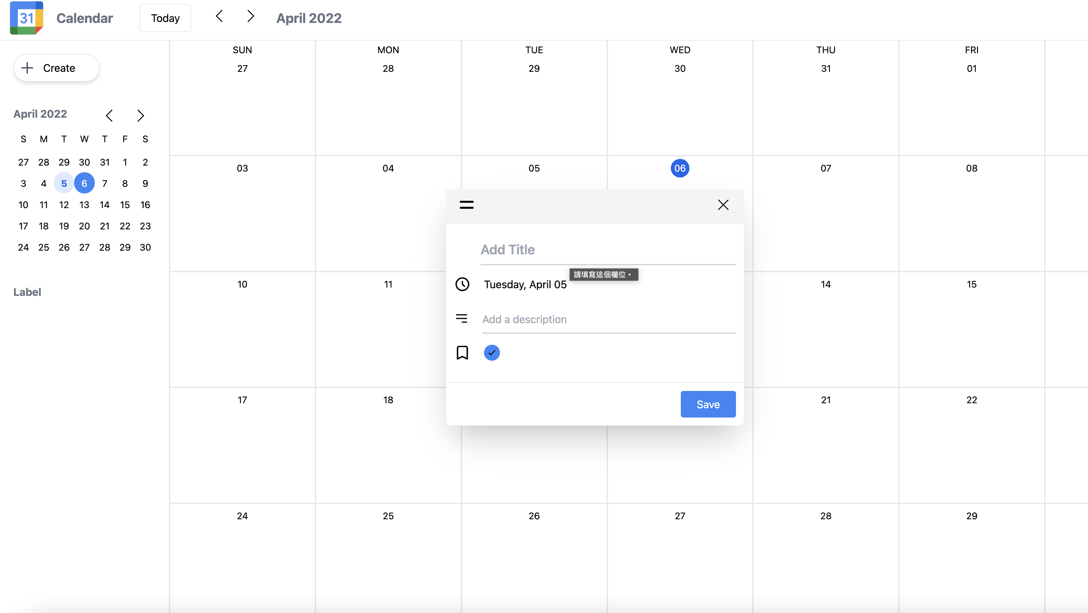This screenshot has height=613, width=1088.
Task: Pick 18 in the mini calendar
Action: coord(44,226)
